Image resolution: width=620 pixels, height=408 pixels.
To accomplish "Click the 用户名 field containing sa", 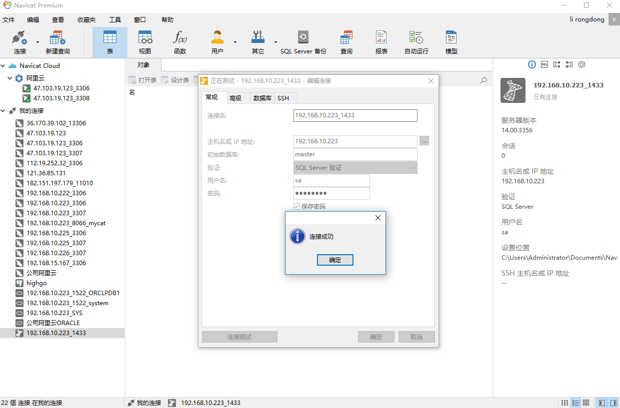I will tap(331, 180).
